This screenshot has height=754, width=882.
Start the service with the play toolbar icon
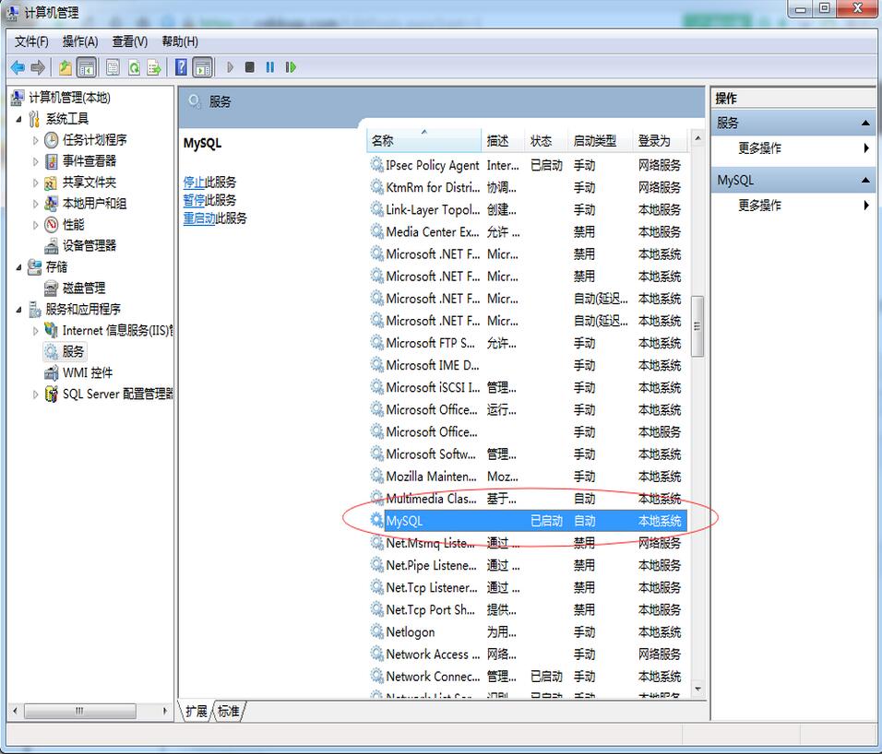pyautogui.click(x=229, y=66)
